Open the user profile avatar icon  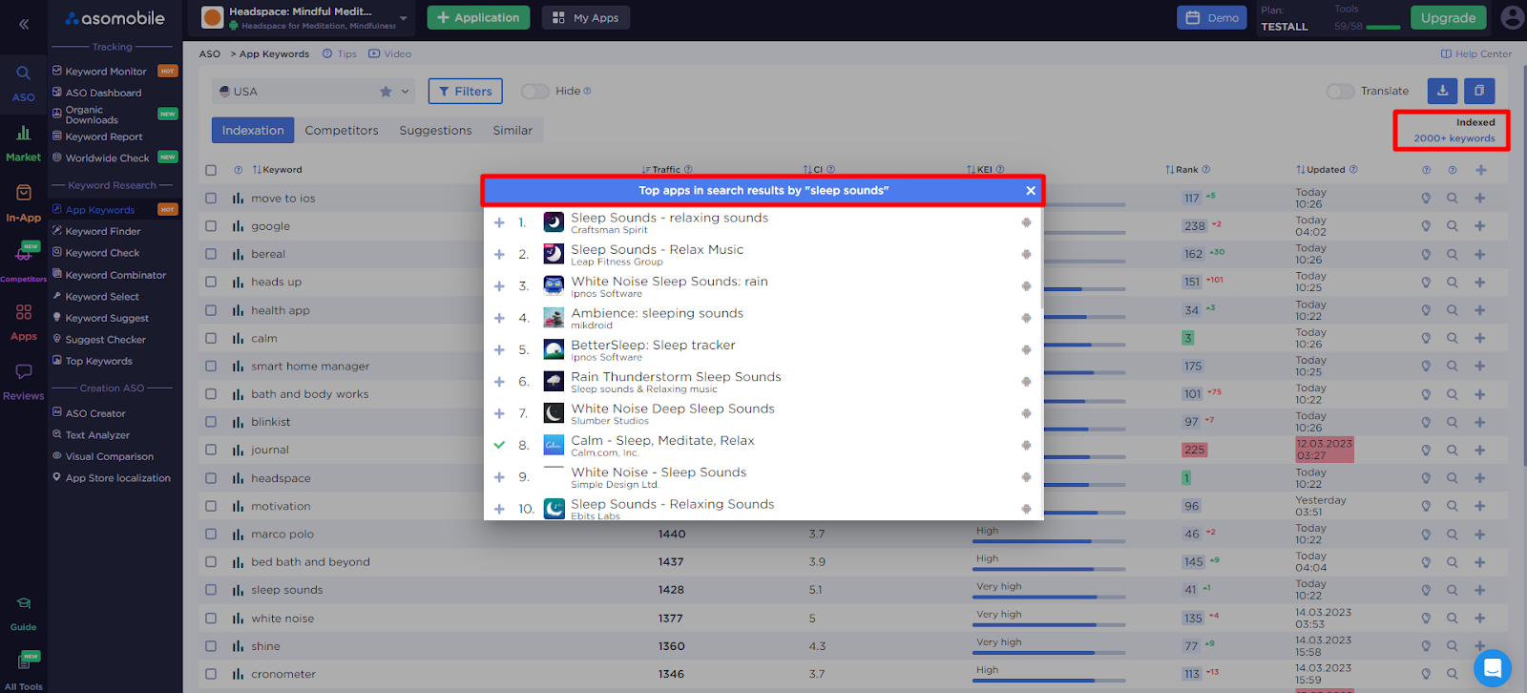pyautogui.click(x=1513, y=17)
